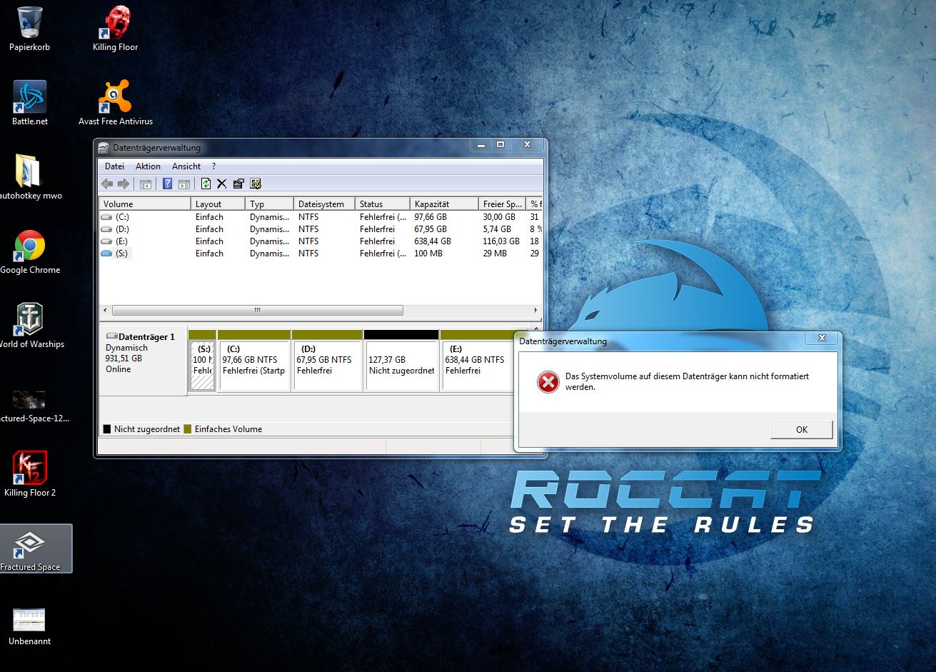Refresh disk list with green arrows icon
The height and width of the screenshot is (672, 936).
tap(206, 184)
